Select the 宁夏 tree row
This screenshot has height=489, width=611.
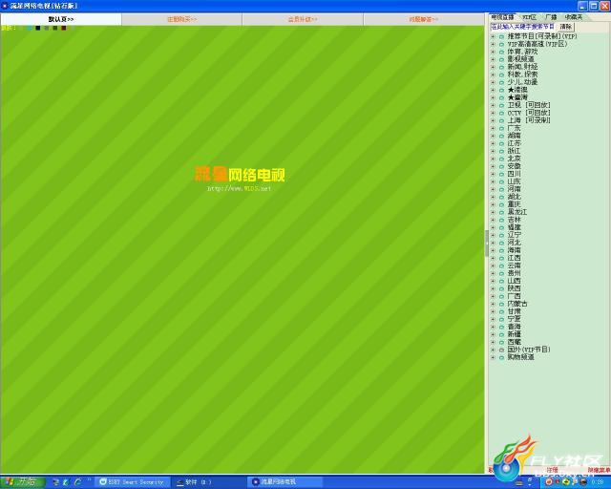[514, 319]
